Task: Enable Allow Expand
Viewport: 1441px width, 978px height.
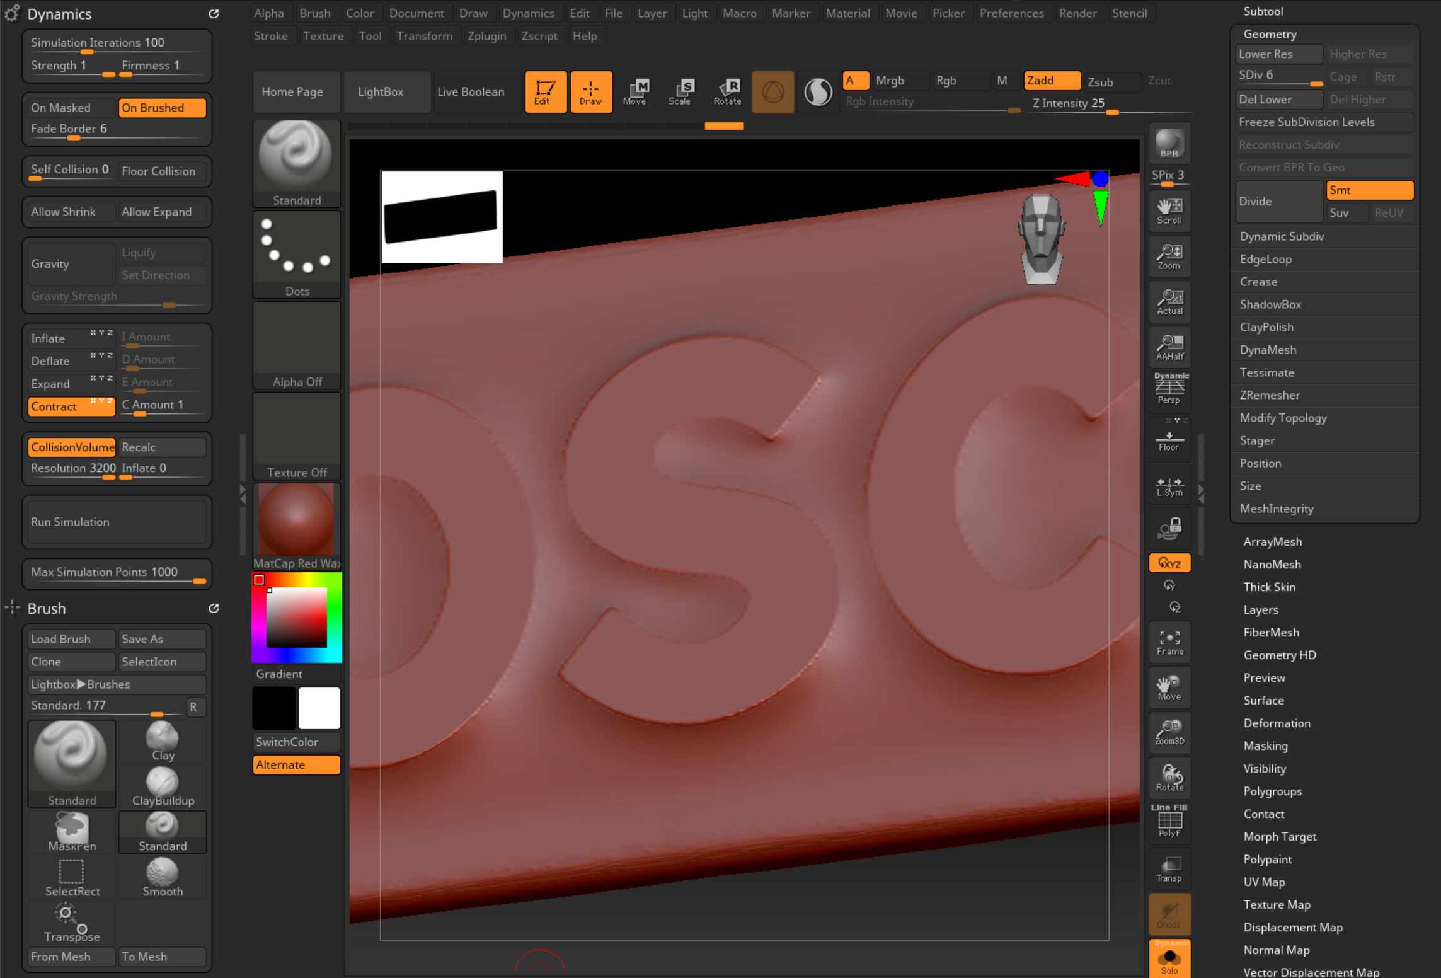Action: (x=162, y=212)
